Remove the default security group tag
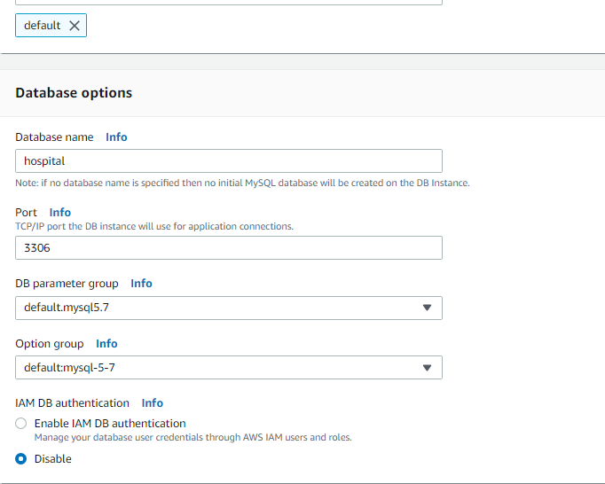605x484 pixels. pos(75,26)
